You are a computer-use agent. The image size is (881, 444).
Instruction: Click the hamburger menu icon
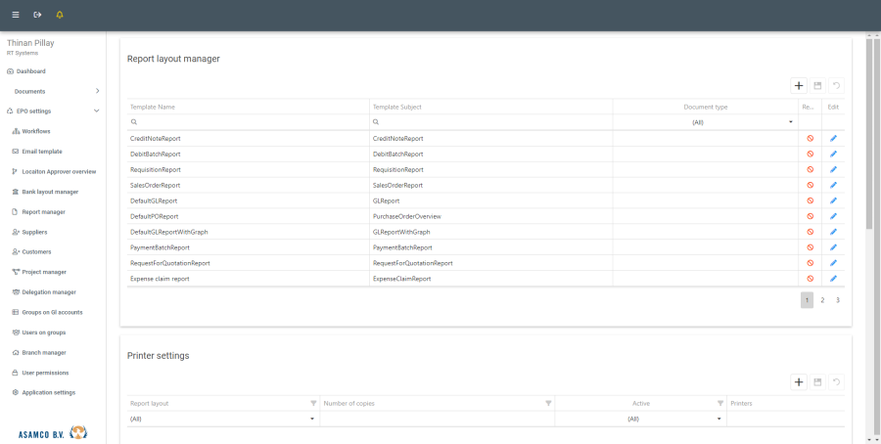[x=15, y=15]
